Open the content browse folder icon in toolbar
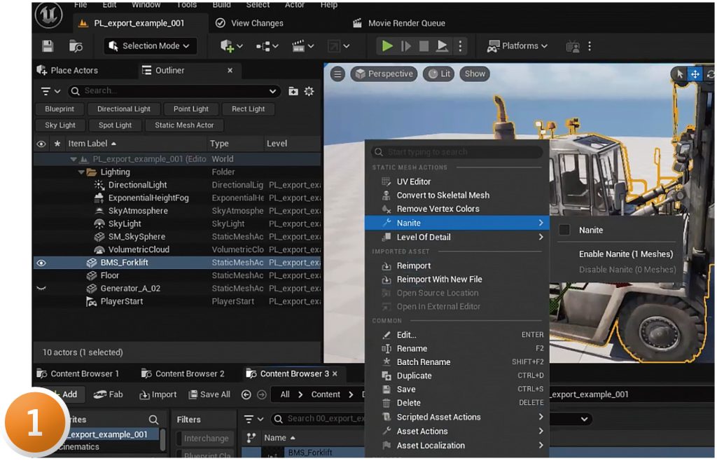This screenshot has height=461, width=717. (76, 46)
